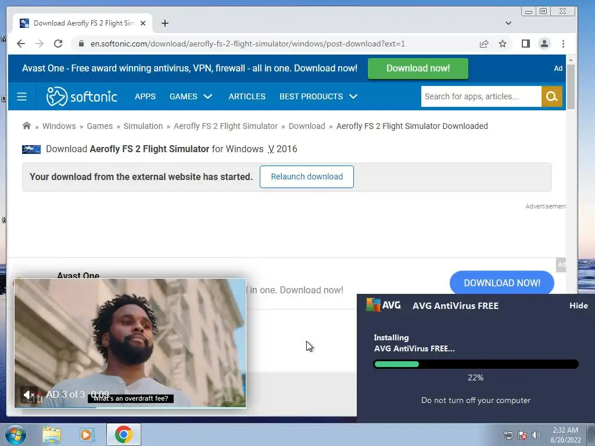Click the Relaunch download button
Viewport: 595px width, 446px height.
(x=307, y=177)
